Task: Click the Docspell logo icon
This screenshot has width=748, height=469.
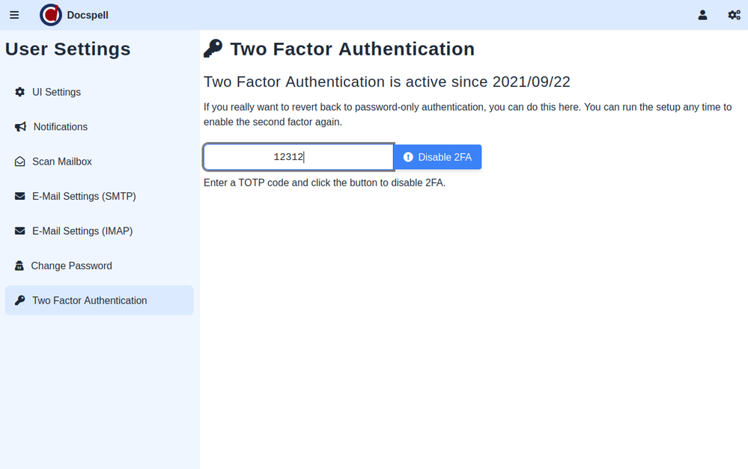Action: (x=51, y=15)
